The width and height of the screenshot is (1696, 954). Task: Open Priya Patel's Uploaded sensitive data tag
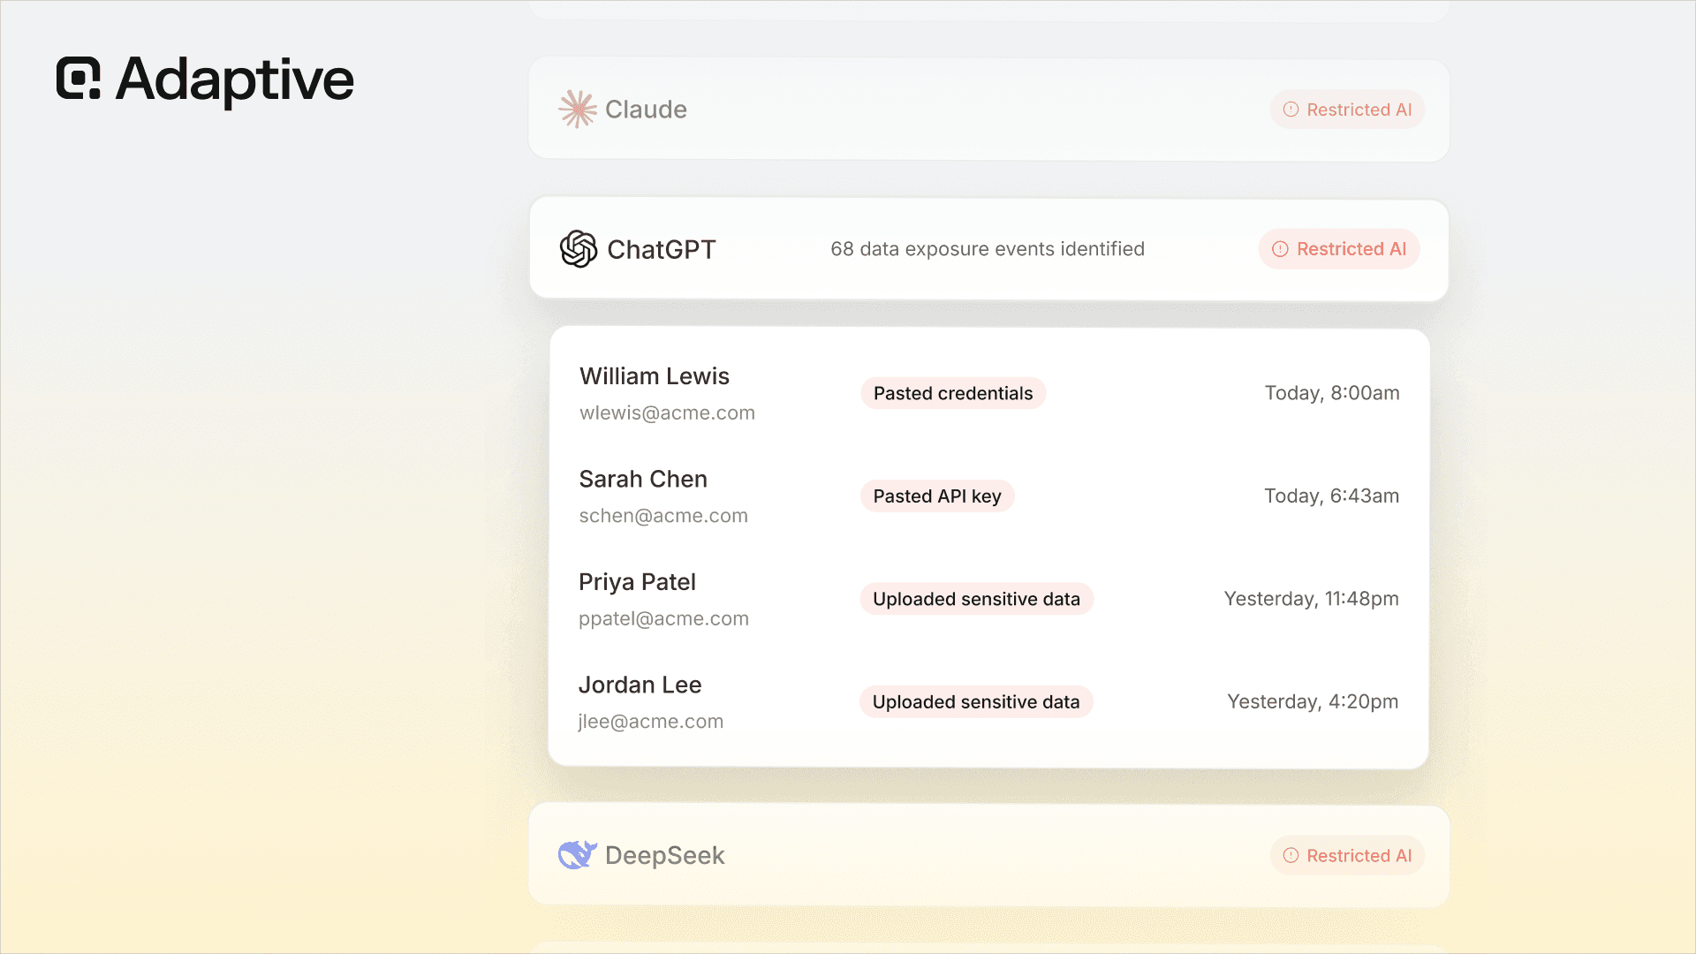pos(976,599)
